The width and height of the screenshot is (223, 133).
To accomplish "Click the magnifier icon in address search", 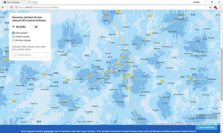I will tap(15, 55).
